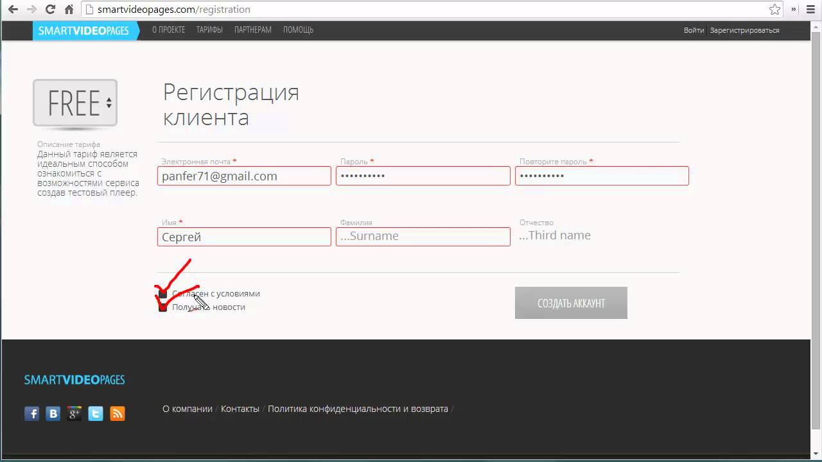
Task: Open the 'Тарифы' menu item
Action: point(209,30)
